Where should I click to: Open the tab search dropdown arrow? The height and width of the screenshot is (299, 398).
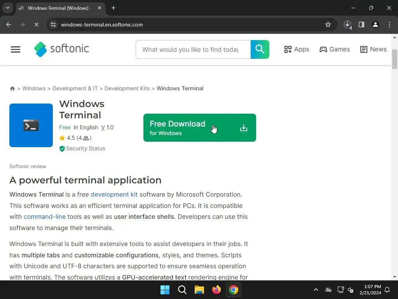pos(8,8)
